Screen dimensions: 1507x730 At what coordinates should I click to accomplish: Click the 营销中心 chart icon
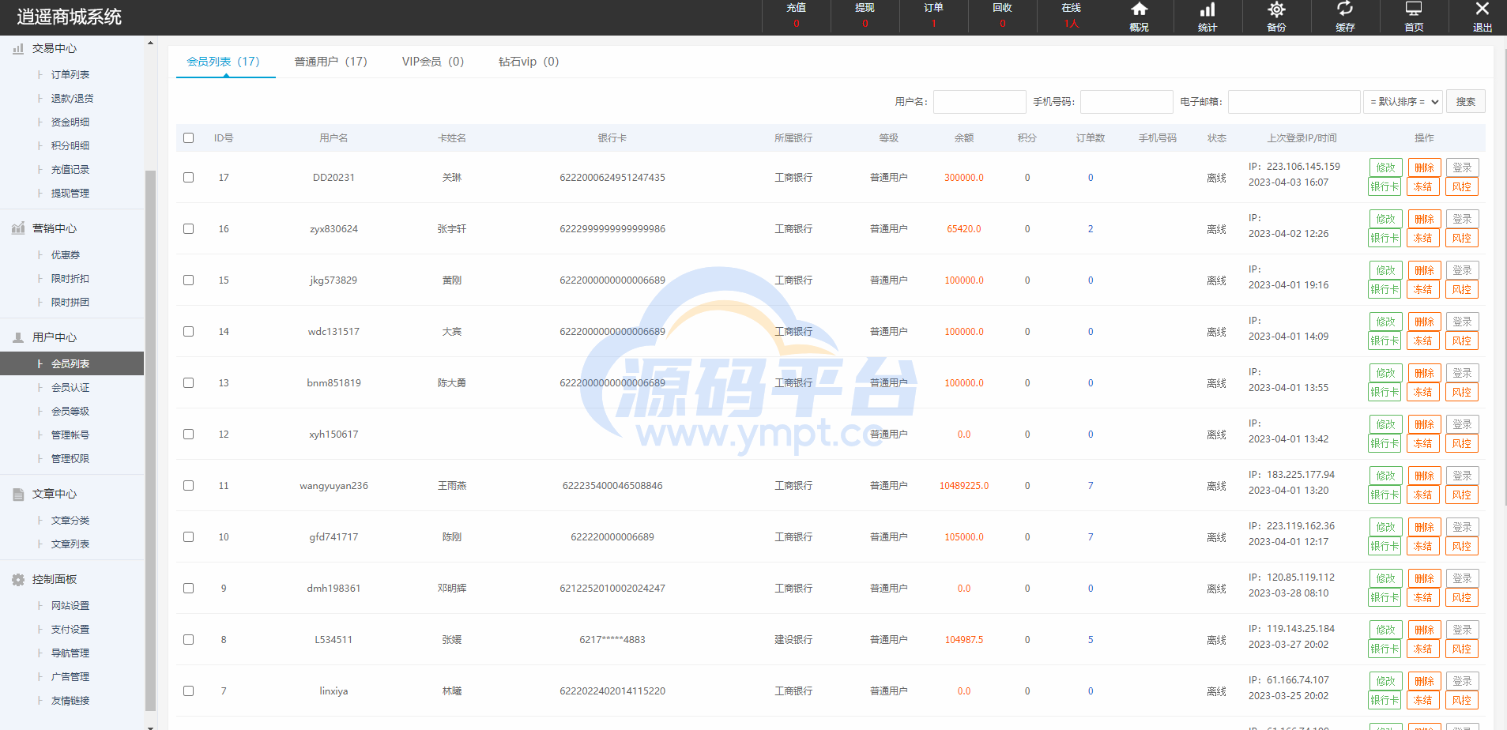(18, 228)
